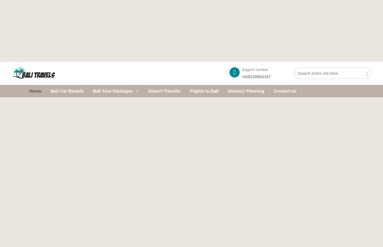The width and height of the screenshot is (383, 247).
Task: Click the 'Support number' label
Action: 255,70
